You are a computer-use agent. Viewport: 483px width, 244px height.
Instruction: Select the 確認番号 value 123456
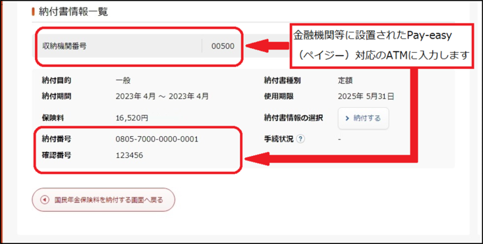click(129, 155)
